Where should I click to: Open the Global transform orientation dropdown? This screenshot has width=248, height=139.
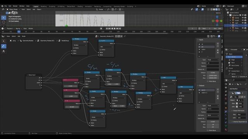pos(101,9)
